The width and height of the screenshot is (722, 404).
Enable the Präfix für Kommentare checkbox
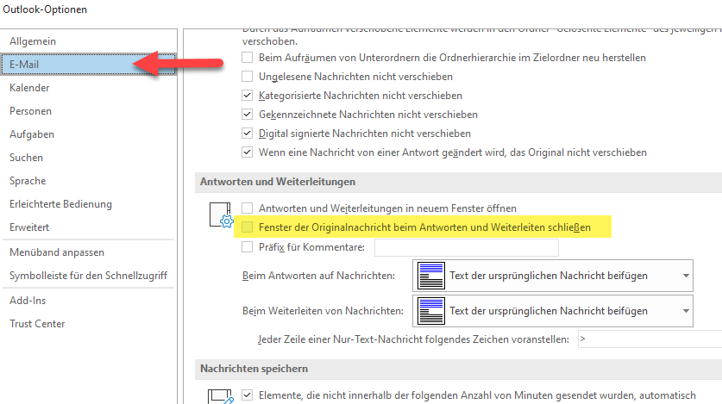248,247
